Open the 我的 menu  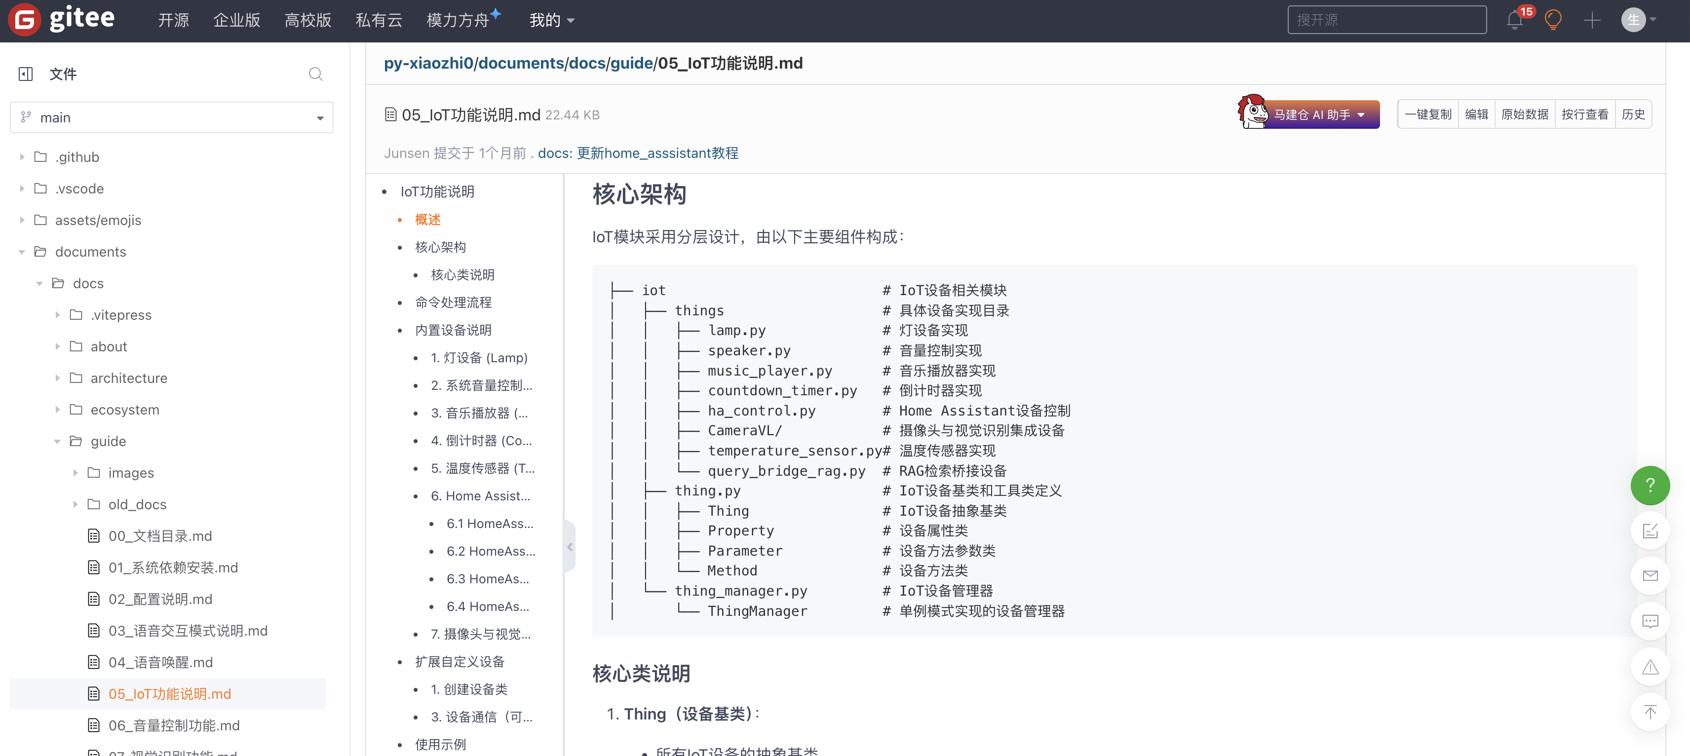click(x=552, y=20)
